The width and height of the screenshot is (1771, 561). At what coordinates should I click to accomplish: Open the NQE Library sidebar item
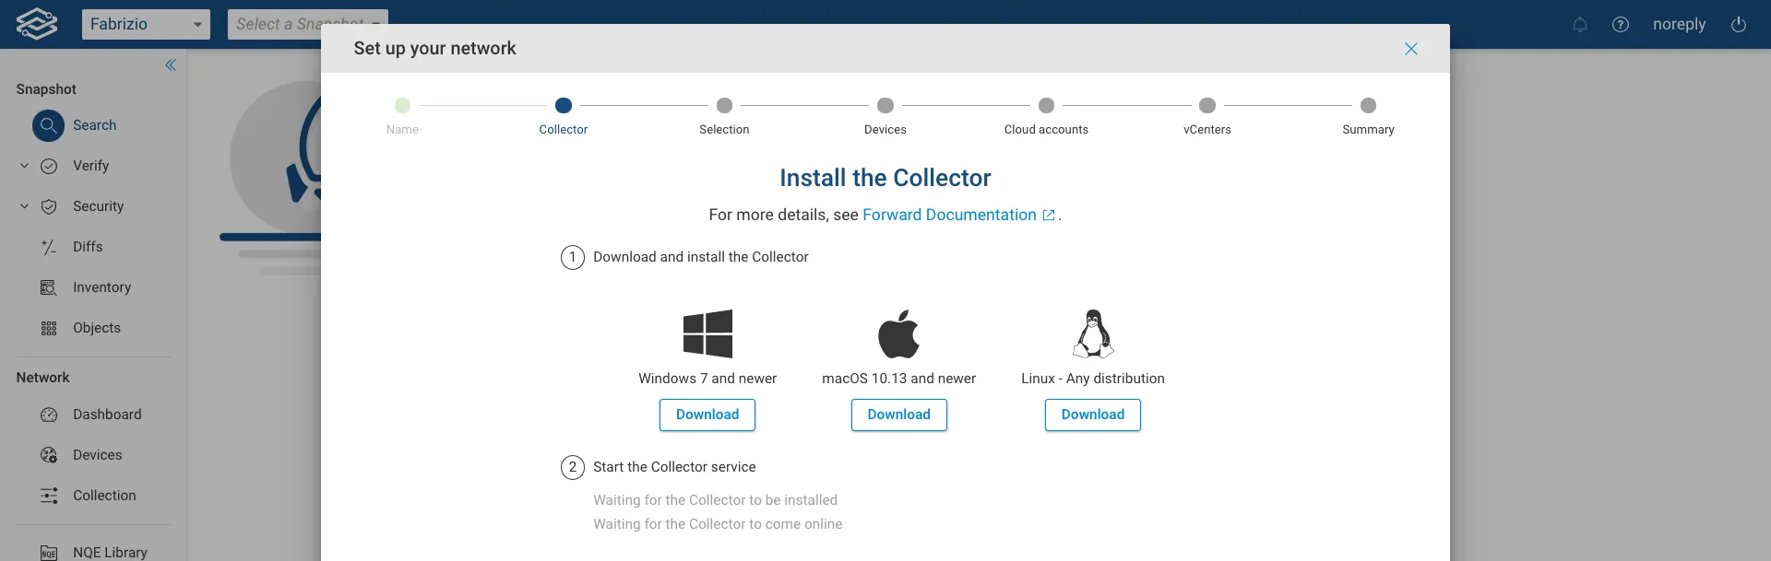coord(110,553)
